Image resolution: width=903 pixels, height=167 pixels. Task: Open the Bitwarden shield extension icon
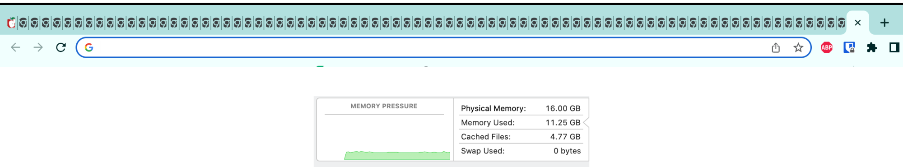(849, 47)
